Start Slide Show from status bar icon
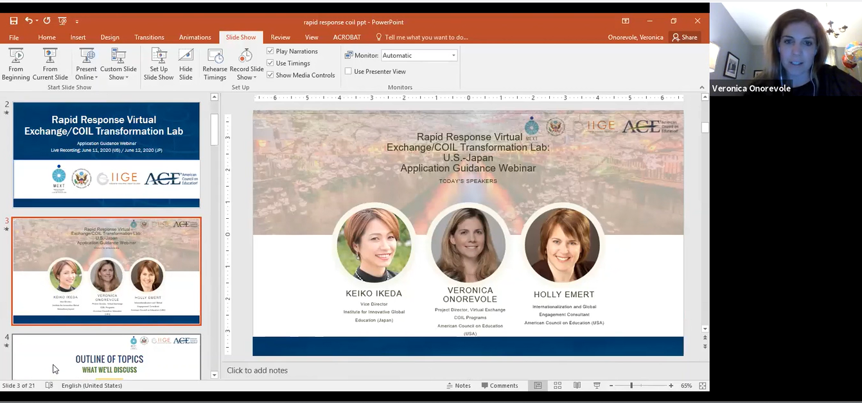The width and height of the screenshot is (862, 403). coord(597,386)
